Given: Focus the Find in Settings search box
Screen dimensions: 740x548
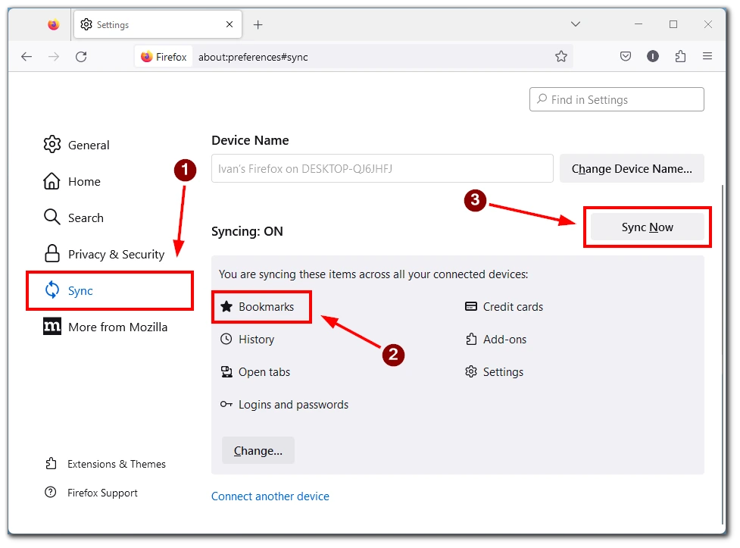Looking at the screenshot, I should coord(617,99).
